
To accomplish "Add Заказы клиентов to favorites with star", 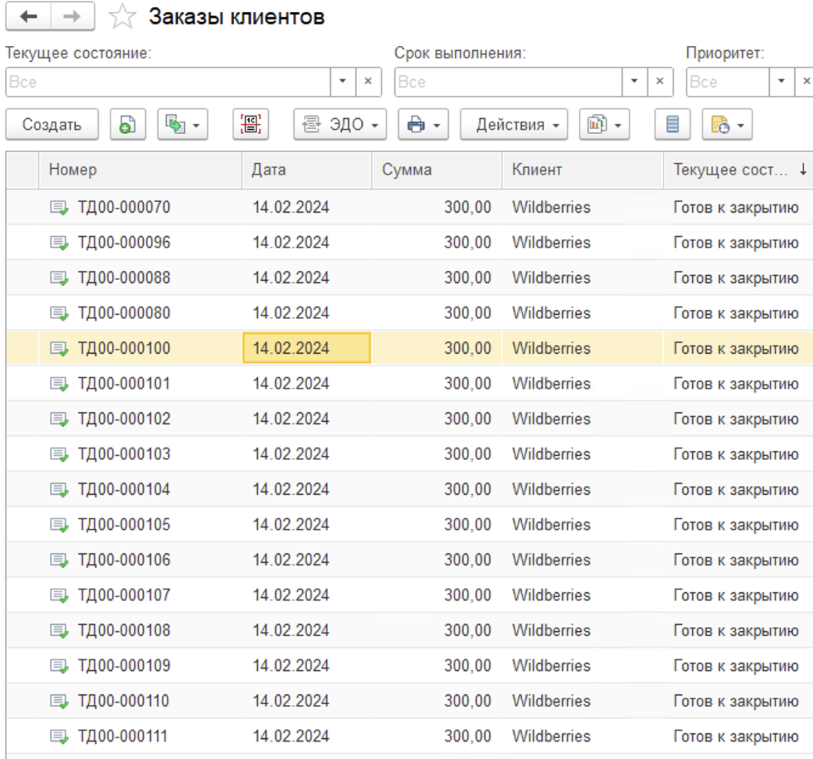I will 122,17.
